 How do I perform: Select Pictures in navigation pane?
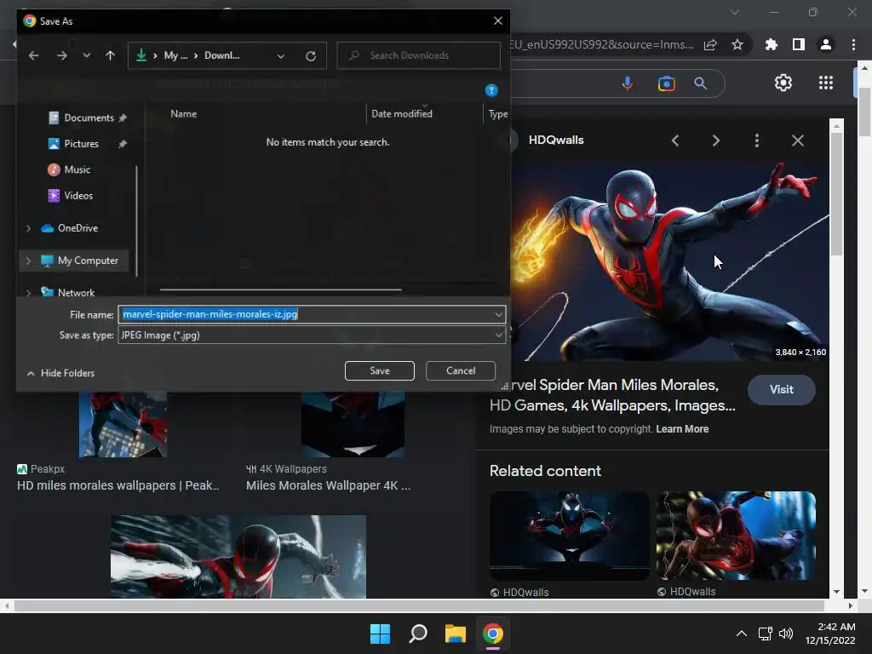point(81,144)
